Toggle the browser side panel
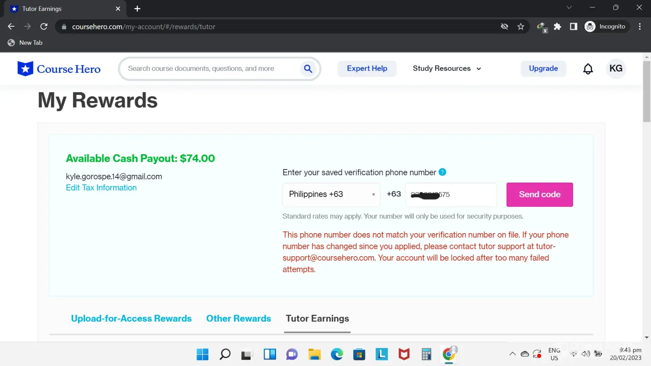This screenshot has width=651, height=366. click(x=573, y=26)
